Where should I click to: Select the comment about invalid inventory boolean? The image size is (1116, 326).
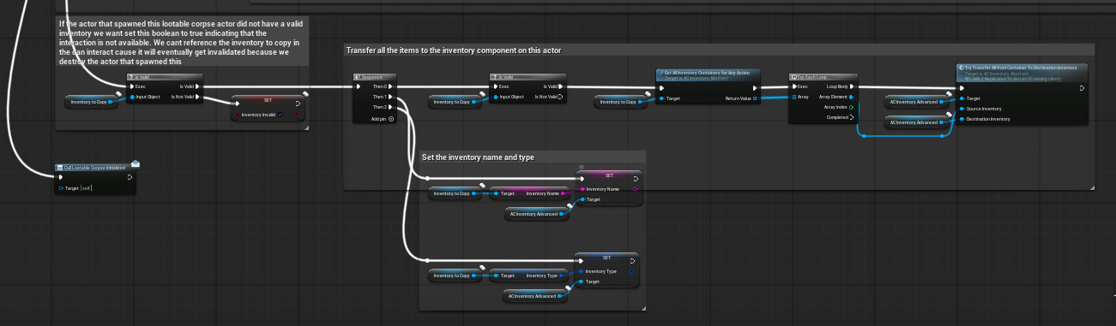182,41
